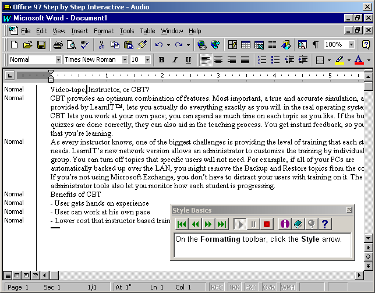Jump to first step in Style Basics

click(182, 224)
